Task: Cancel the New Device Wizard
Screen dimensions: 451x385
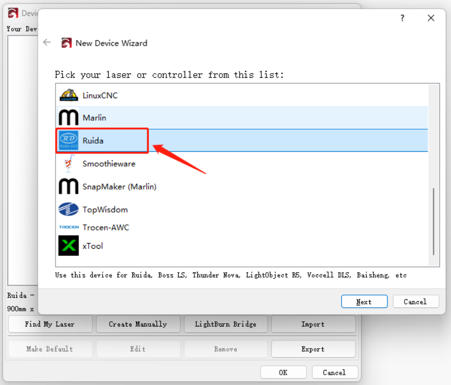Action: (416, 301)
